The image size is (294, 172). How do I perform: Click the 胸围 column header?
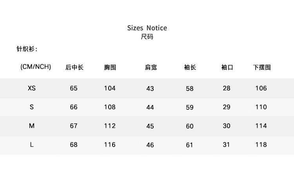(110, 67)
